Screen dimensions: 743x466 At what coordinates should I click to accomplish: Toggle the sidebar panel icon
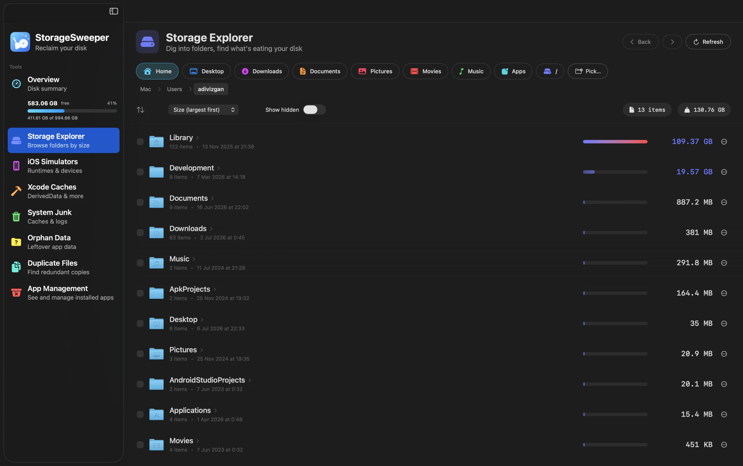pos(114,11)
